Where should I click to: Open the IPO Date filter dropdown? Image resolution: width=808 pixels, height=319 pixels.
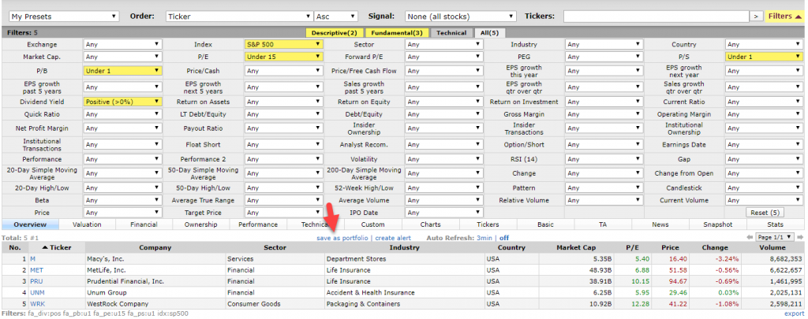point(444,213)
